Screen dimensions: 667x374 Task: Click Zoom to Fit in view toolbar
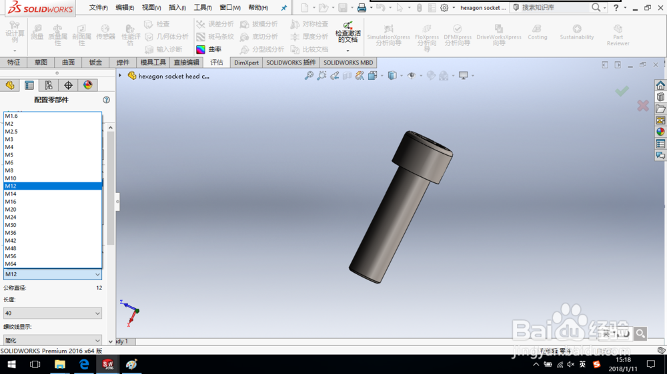[x=309, y=76]
